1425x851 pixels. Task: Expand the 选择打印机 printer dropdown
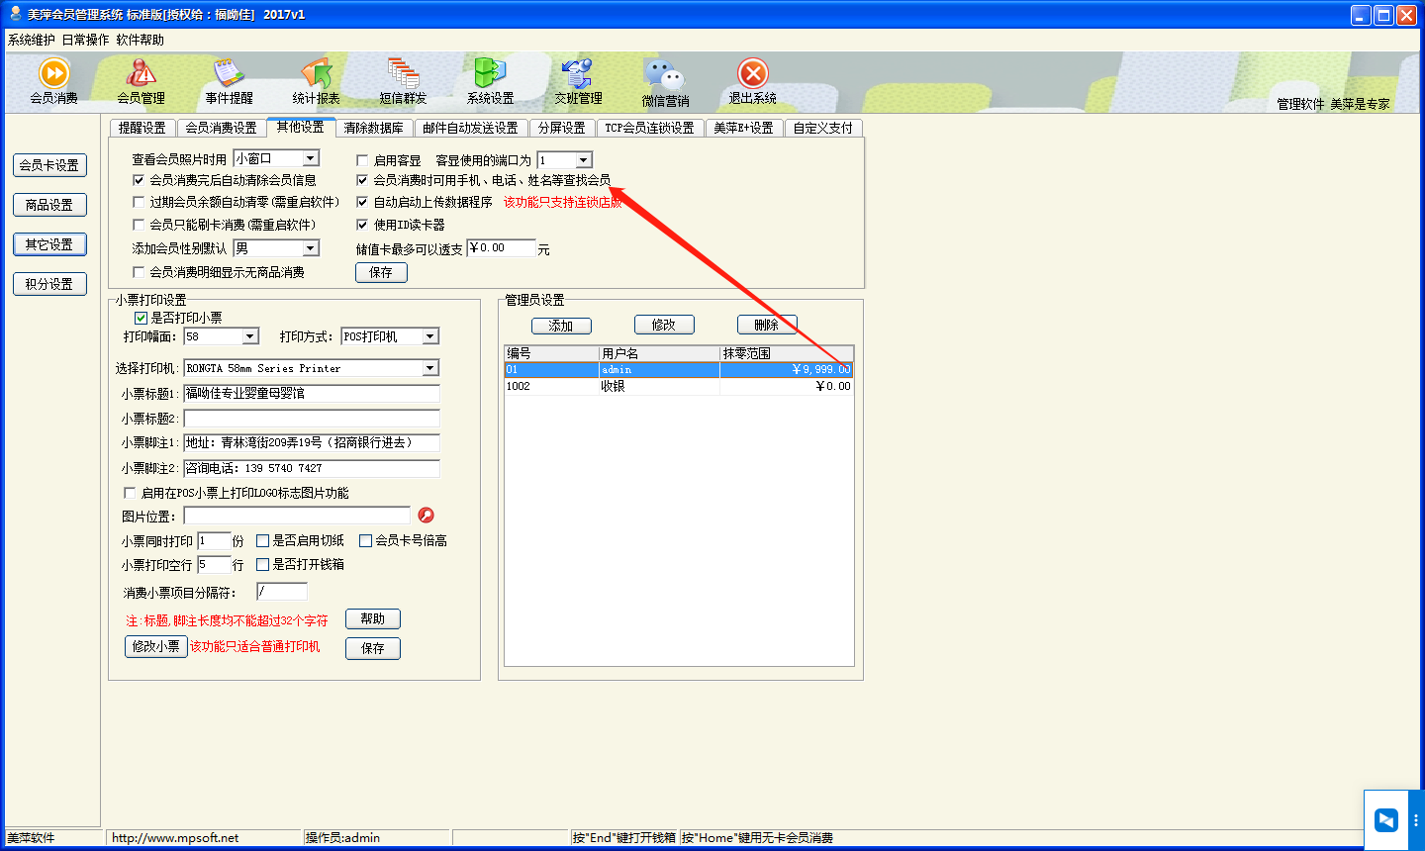tap(430, 368)
